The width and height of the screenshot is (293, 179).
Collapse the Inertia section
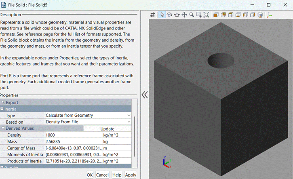pyautogui.click(x=2, y=109)
